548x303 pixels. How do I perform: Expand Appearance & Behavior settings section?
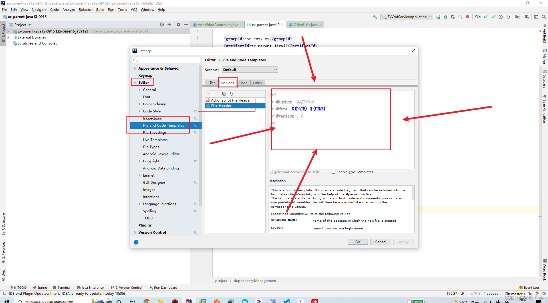135,68
